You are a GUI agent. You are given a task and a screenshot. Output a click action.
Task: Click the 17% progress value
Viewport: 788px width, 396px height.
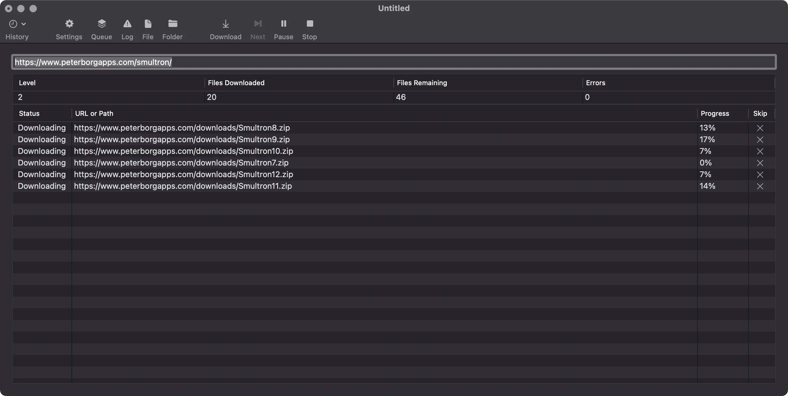click(x=707, y=139)
